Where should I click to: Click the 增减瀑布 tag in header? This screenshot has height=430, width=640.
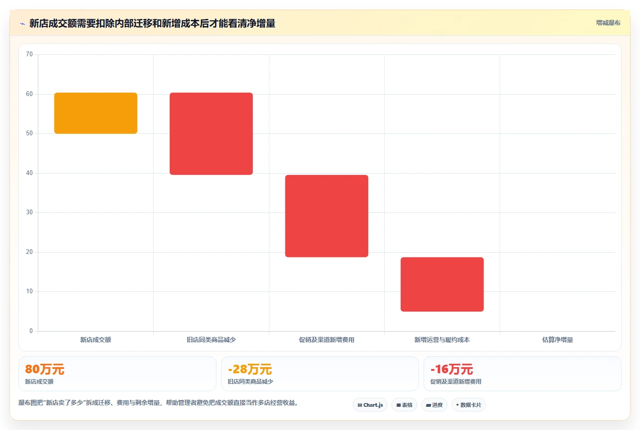point(608,23)
